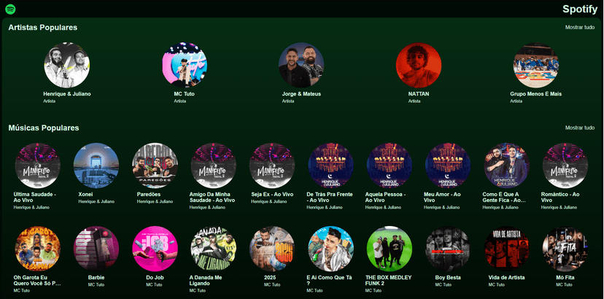The image size is (604, 299).
Task: Play the 2025 song cover
Action: pos(272,249)
